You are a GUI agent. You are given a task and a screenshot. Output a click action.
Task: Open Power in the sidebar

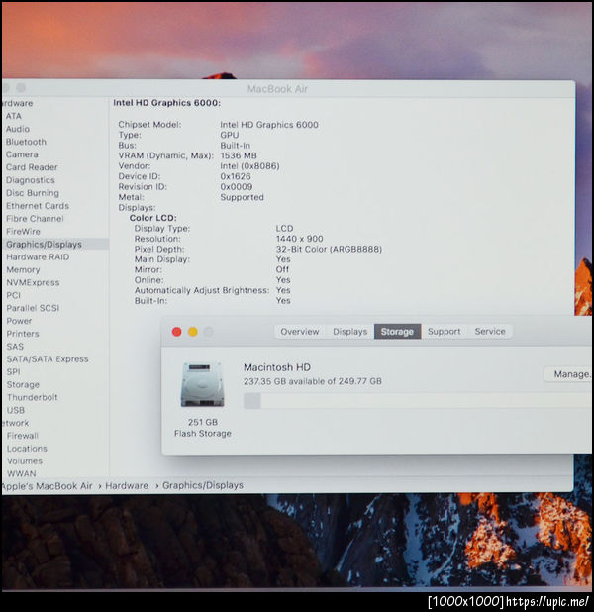coord(19,321)
